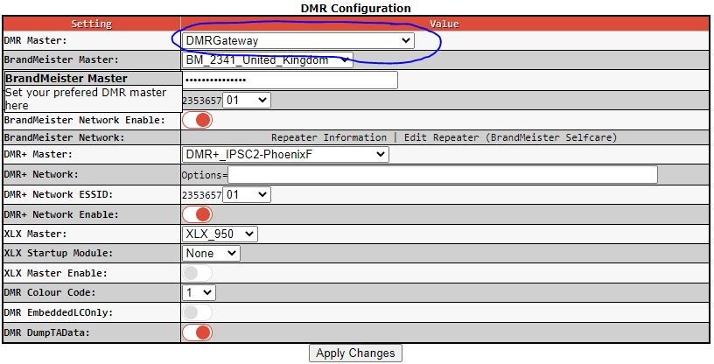
Task: Open the DMR Colour Code dropdown
Action: click(199, 292)
